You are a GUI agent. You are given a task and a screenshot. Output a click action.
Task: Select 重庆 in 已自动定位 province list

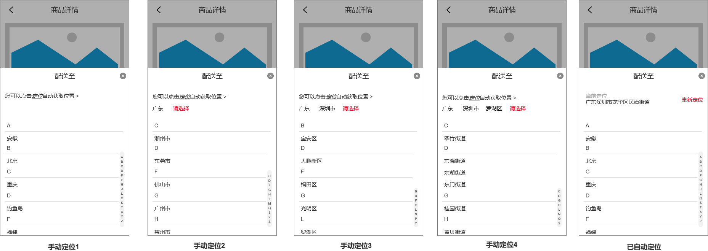point(591,184)
